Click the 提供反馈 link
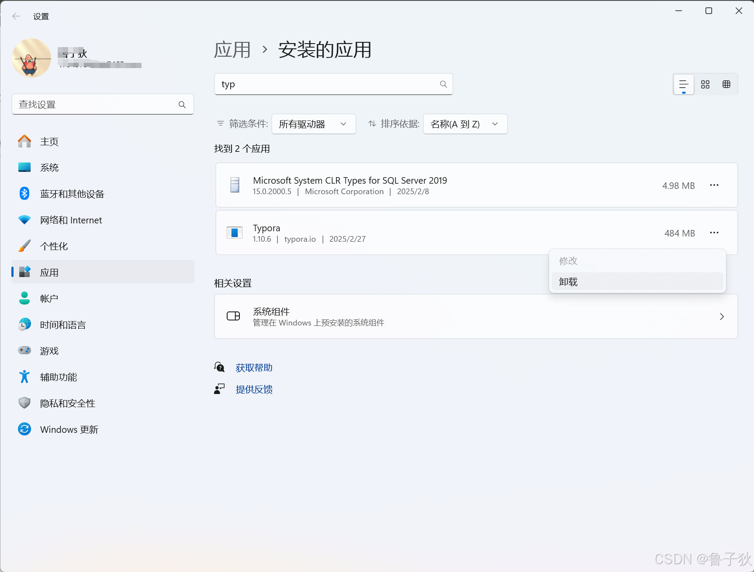This screenshot has height=572, width=754. tap(254, 389)
